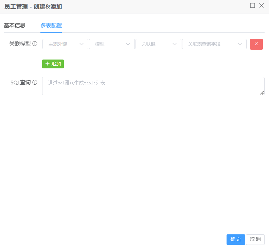Viewport: 269px width, 249px height.
Task: Click the plus icon on 追加 button
Action: click(48, 64)
